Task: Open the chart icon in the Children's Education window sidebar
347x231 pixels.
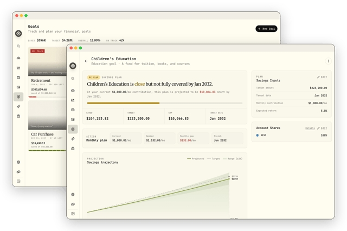Action: click(x=73, y=100)
